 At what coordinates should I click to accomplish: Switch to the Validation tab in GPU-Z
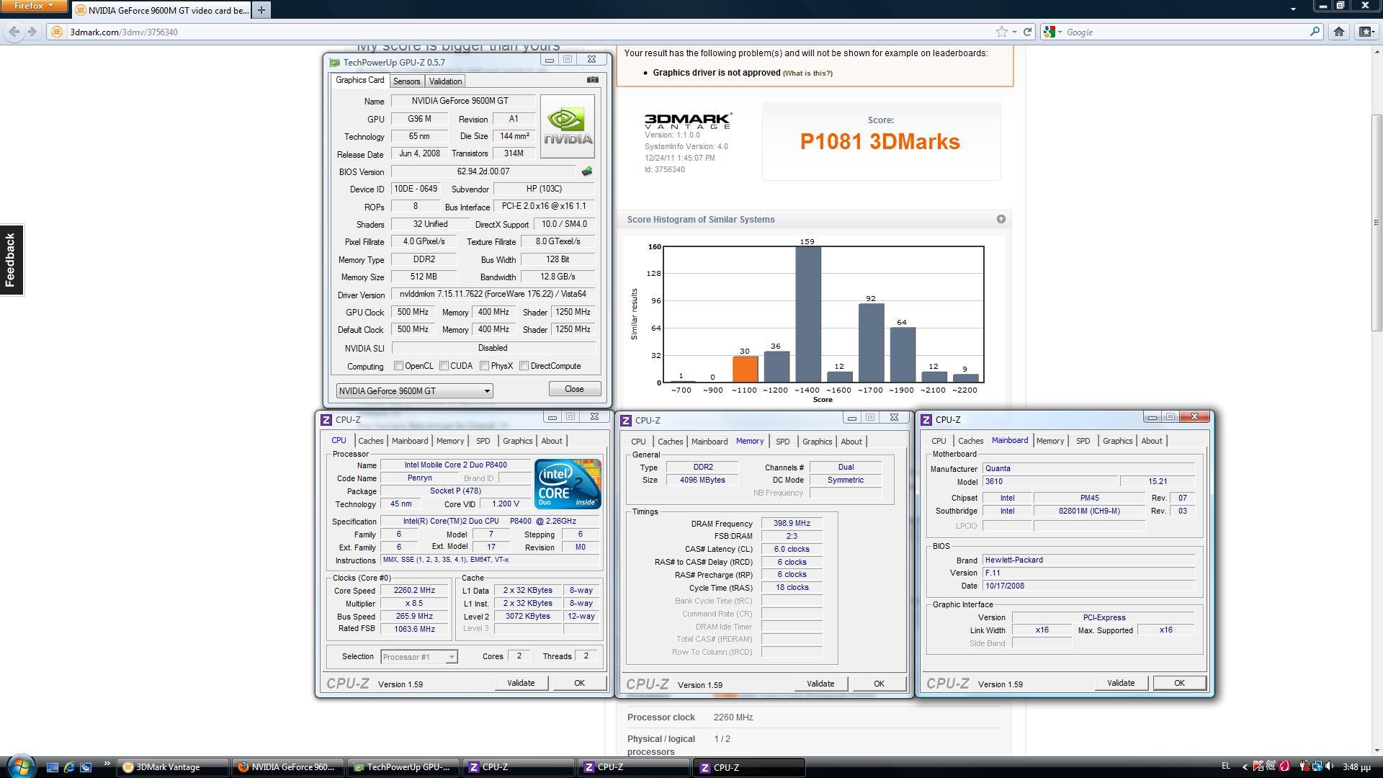[445, 81]
